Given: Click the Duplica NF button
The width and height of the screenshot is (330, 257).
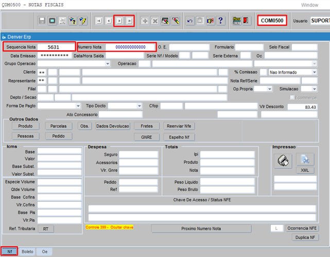Looking at the screenshot, I should (x=305, y=237).
